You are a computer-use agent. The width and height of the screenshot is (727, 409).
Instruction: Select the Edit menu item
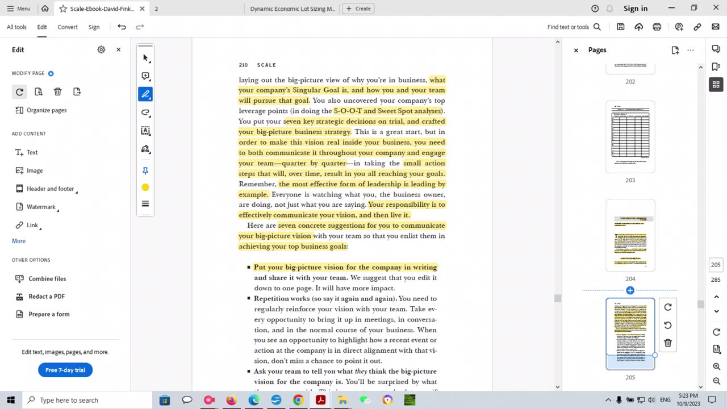tap(42, 27)
